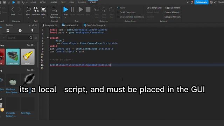224x126 pixels.
Task: Click Toggle Comment action
Action: pyautogui.click(x=172, y=8)
